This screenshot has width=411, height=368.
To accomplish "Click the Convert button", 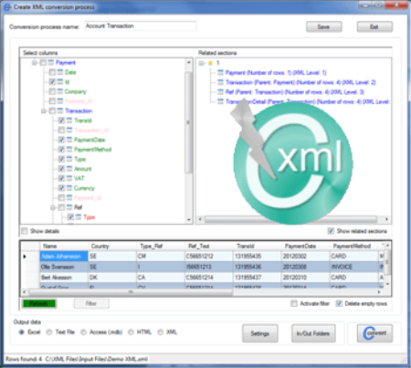I will [x=374, y=333].
